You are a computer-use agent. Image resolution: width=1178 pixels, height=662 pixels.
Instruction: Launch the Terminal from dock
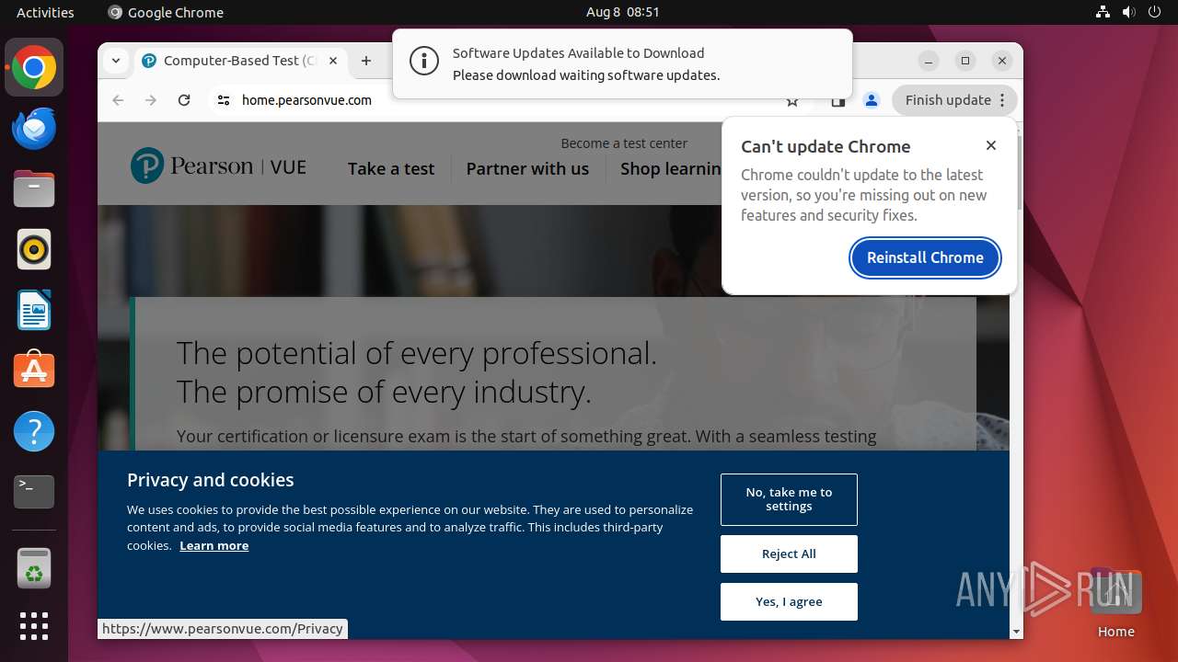[34, 492]
